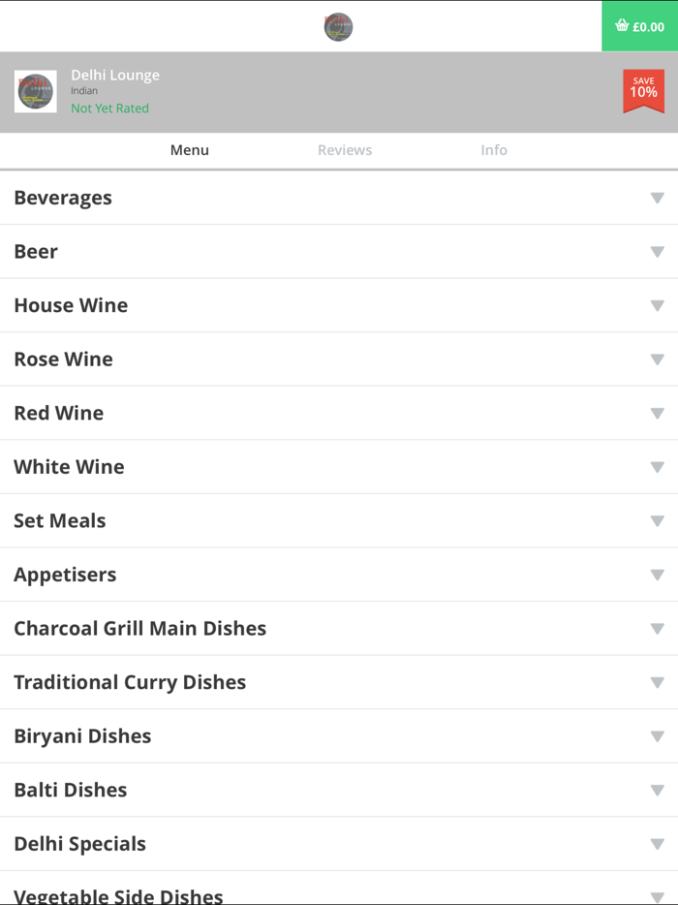
Task: Click the arrow next to Rose Wine
Action: (x=658, y=359)
